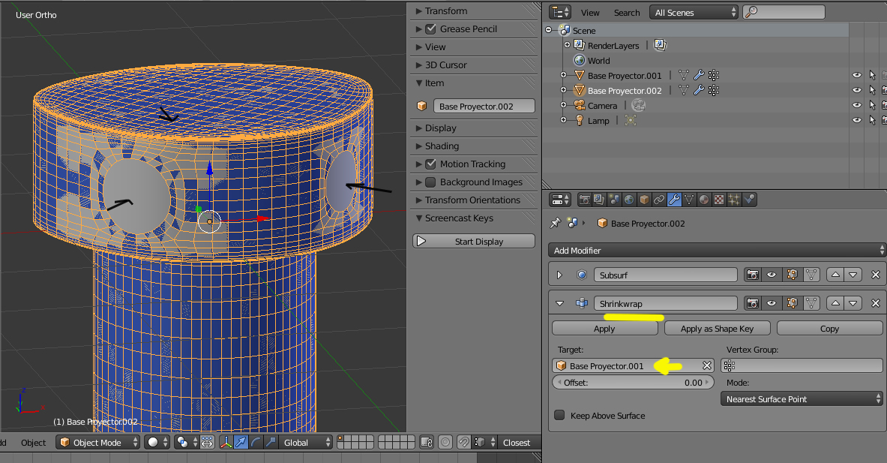Hide Base Proyector.001 with its eye icon

coord(856,76)
